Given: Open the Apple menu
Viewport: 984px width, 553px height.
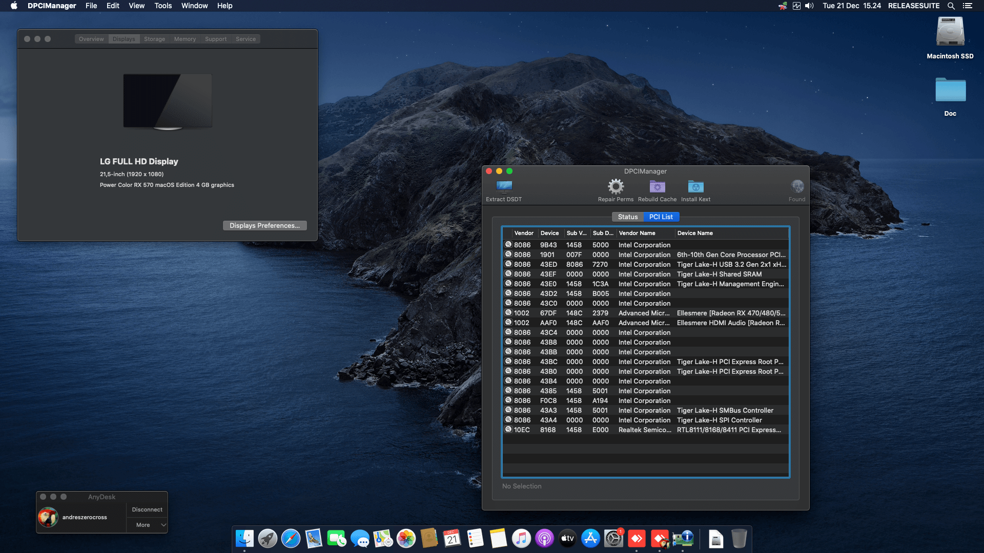Looking at the screenshot, I should (14, 6).
